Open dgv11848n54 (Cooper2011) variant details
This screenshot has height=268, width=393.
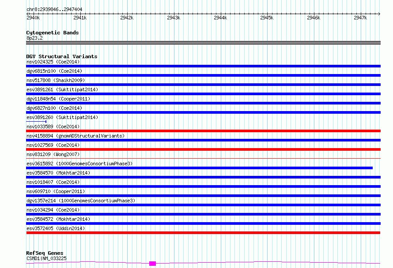click(58, 99)
